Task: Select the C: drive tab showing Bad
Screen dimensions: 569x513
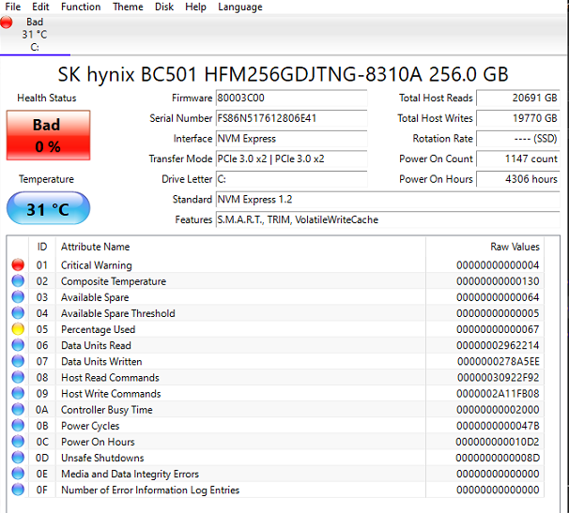Action: (x=35, y=35)
